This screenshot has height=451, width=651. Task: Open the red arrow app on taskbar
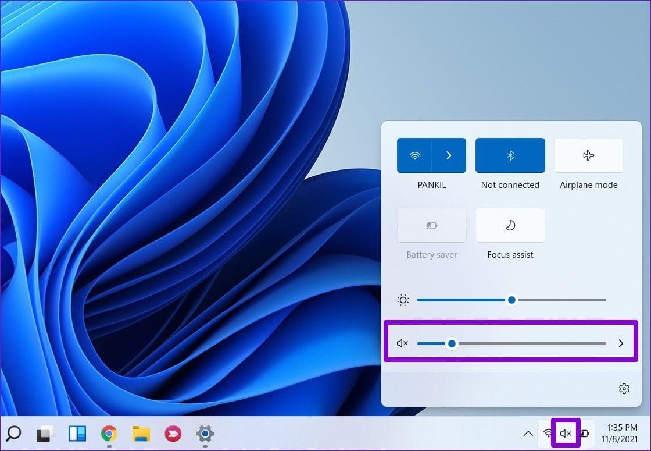(x=173, y=434)
